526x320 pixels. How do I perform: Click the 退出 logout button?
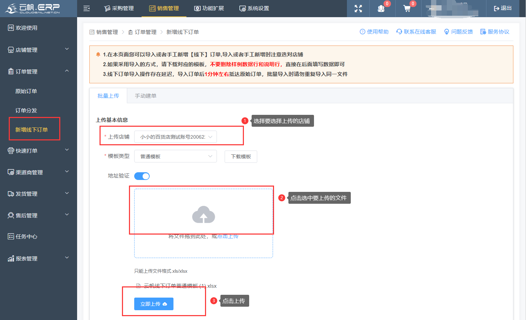[x=503, y=8]
